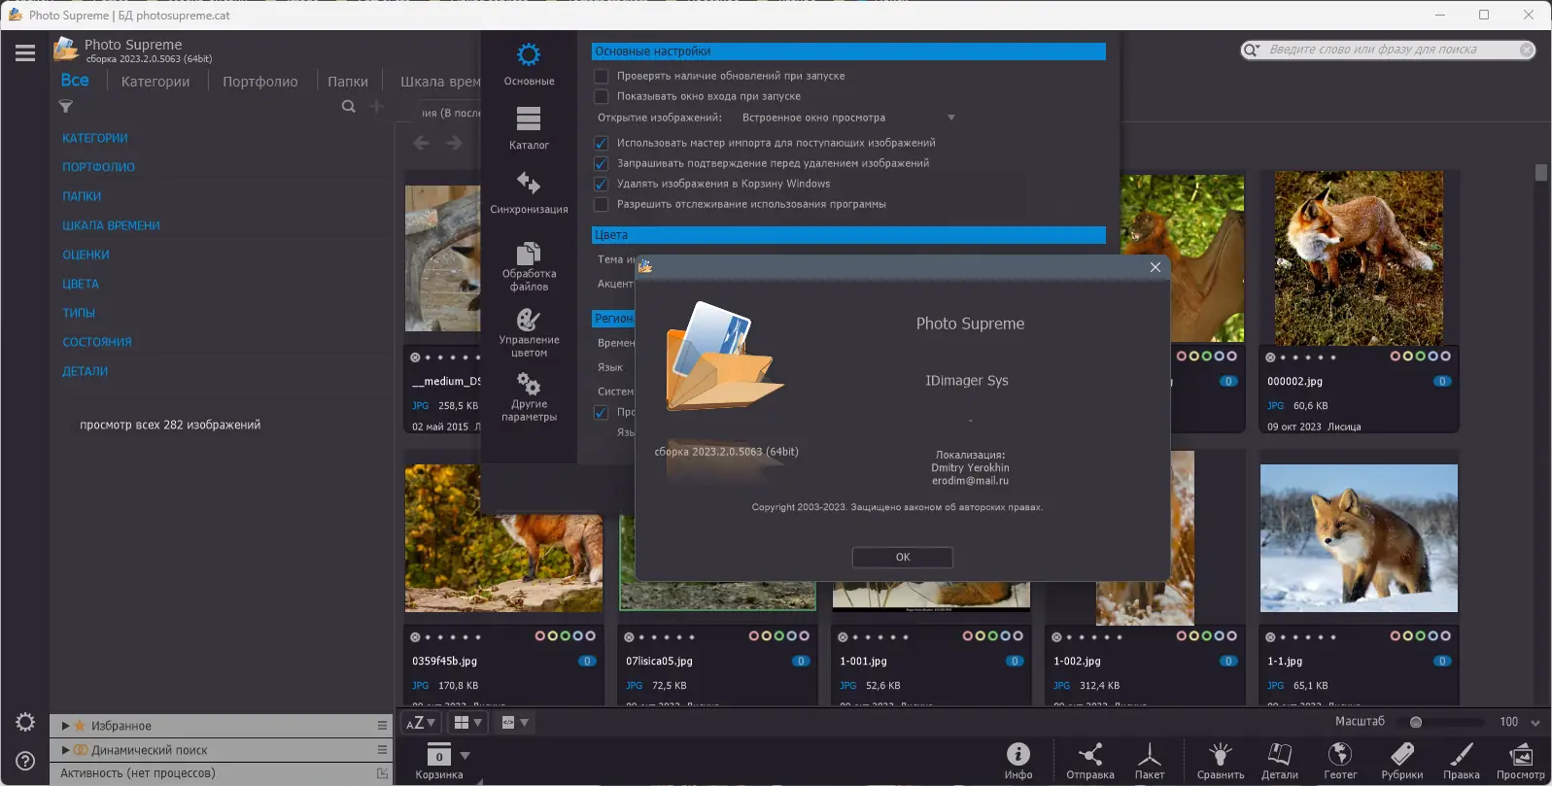
Task: Set color label on 000002.jpg
Action: (x=1420, y=356)
